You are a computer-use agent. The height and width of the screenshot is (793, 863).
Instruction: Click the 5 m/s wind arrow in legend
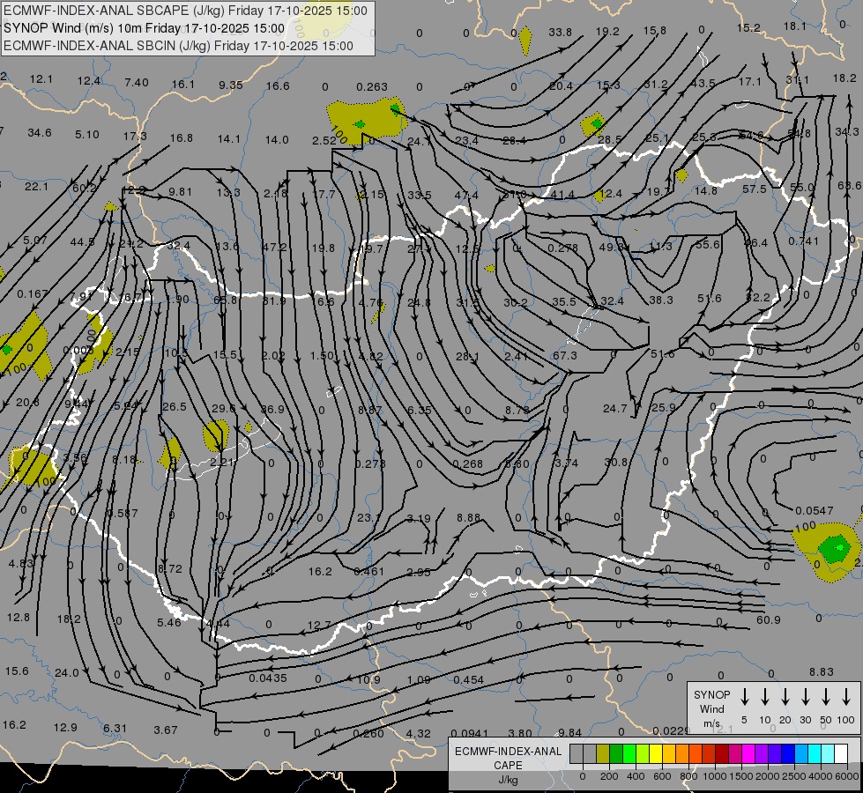point(745,696)
